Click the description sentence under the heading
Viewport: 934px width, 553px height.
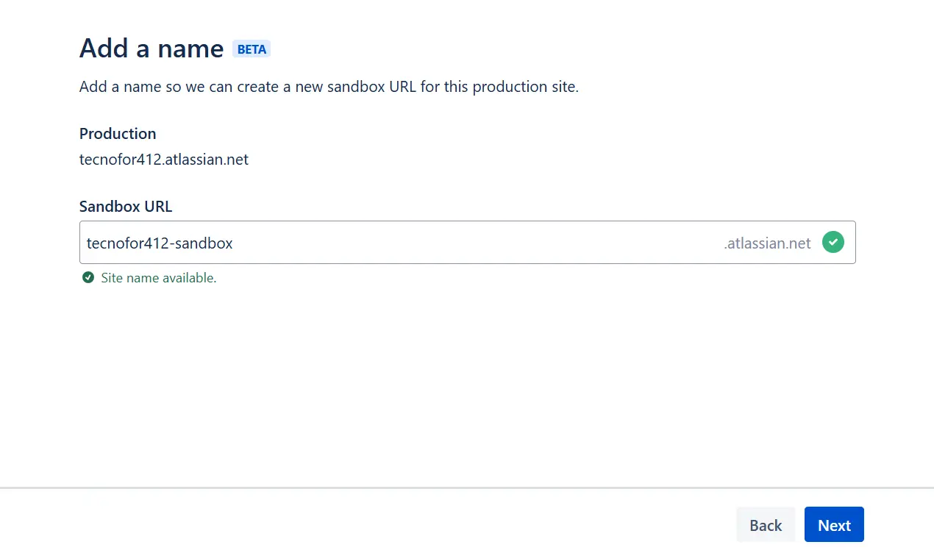point(329,87)
